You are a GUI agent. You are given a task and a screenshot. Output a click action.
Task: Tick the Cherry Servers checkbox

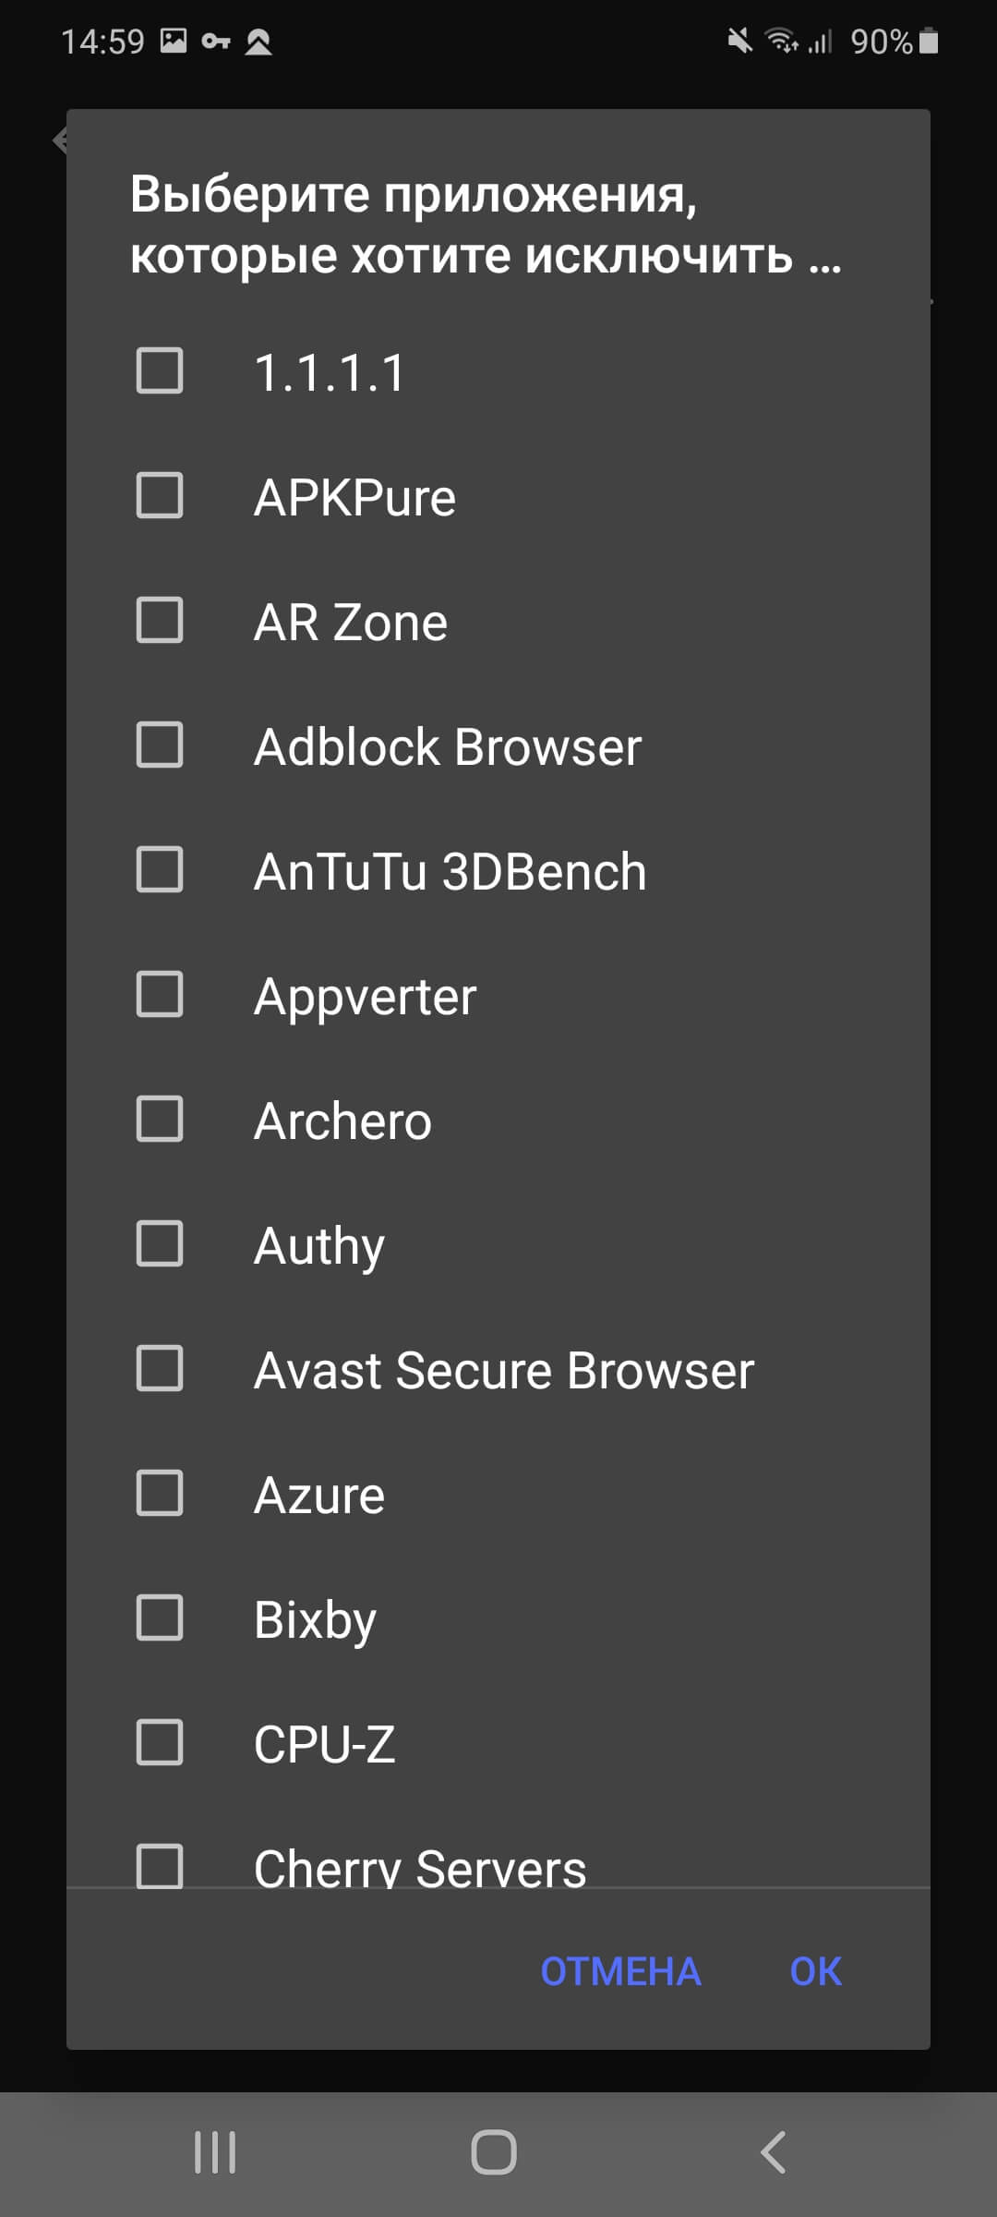[160, 1866]
